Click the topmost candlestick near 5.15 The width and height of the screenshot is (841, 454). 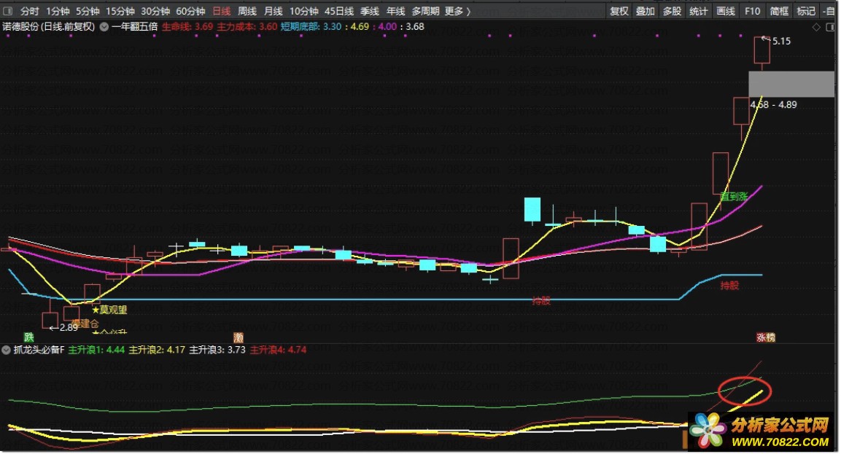[x=761, y=52]
